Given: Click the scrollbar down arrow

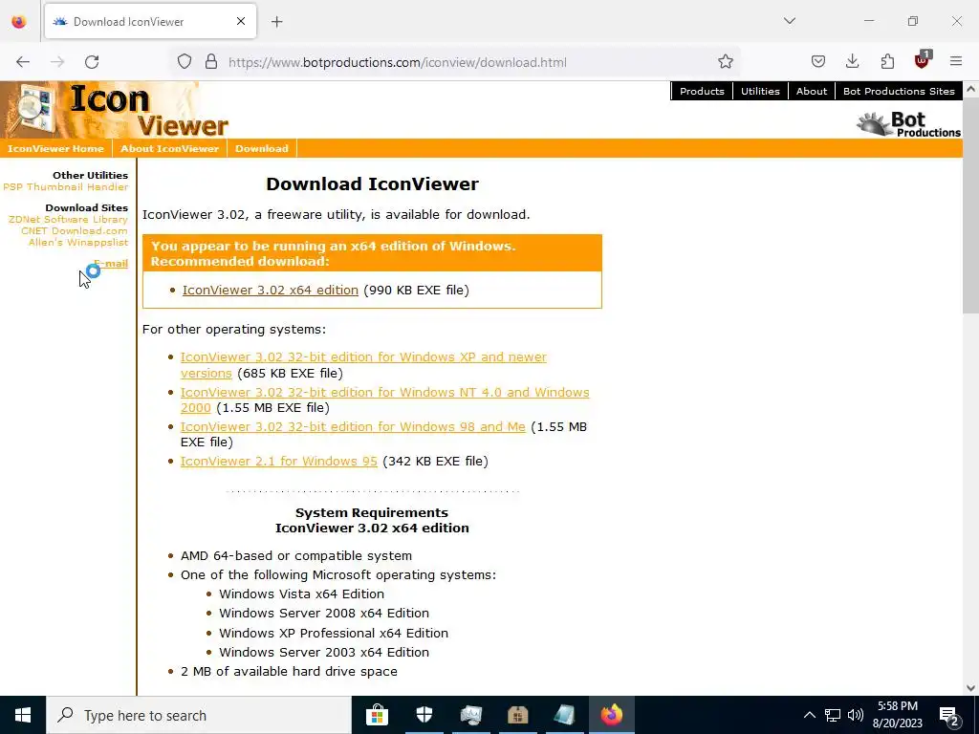Looking at the screenshot, I should pos(970,688).
